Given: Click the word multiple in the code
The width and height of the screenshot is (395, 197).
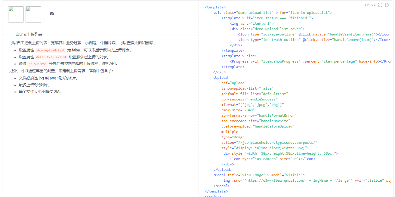Looking at the screenshot, I should click(230, 132).
